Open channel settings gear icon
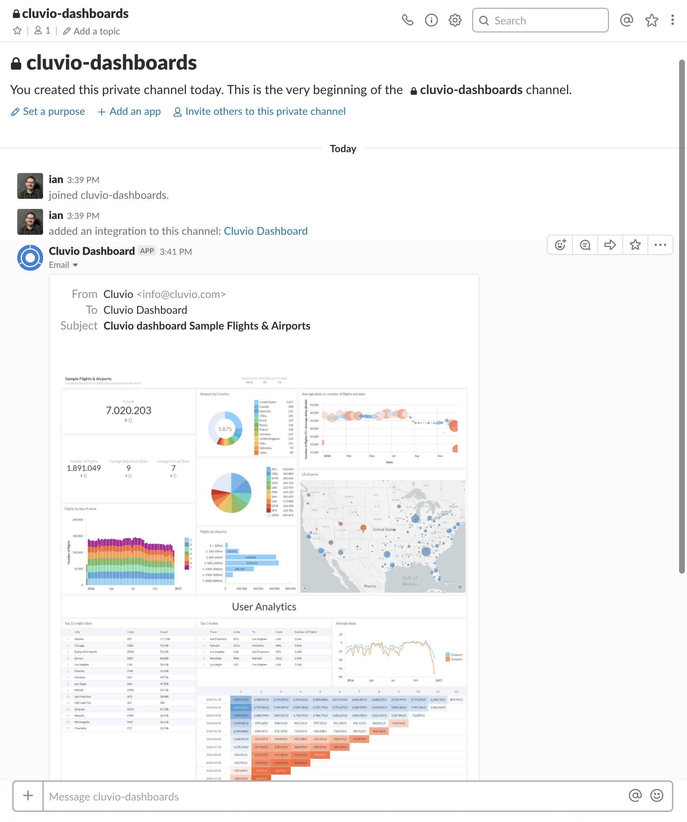687x822 pixels. (455, 20)
